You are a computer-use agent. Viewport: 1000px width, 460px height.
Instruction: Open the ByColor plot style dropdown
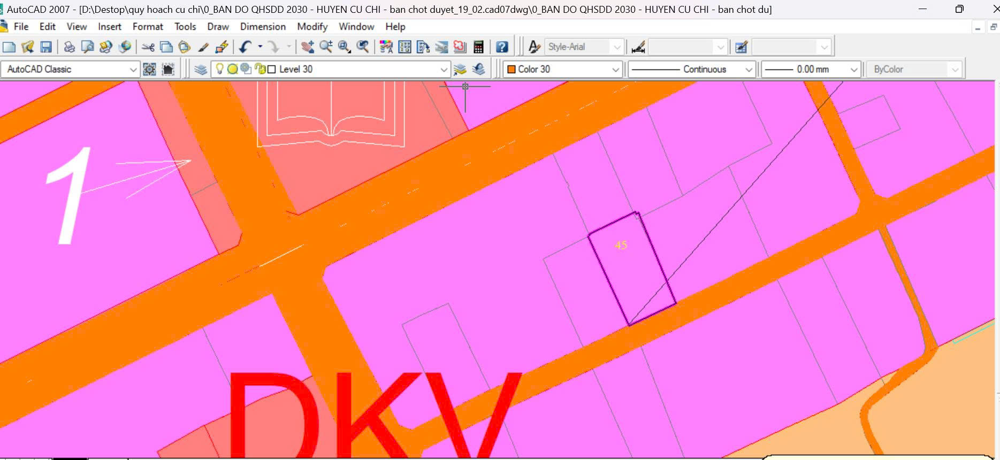coord(955,69)
